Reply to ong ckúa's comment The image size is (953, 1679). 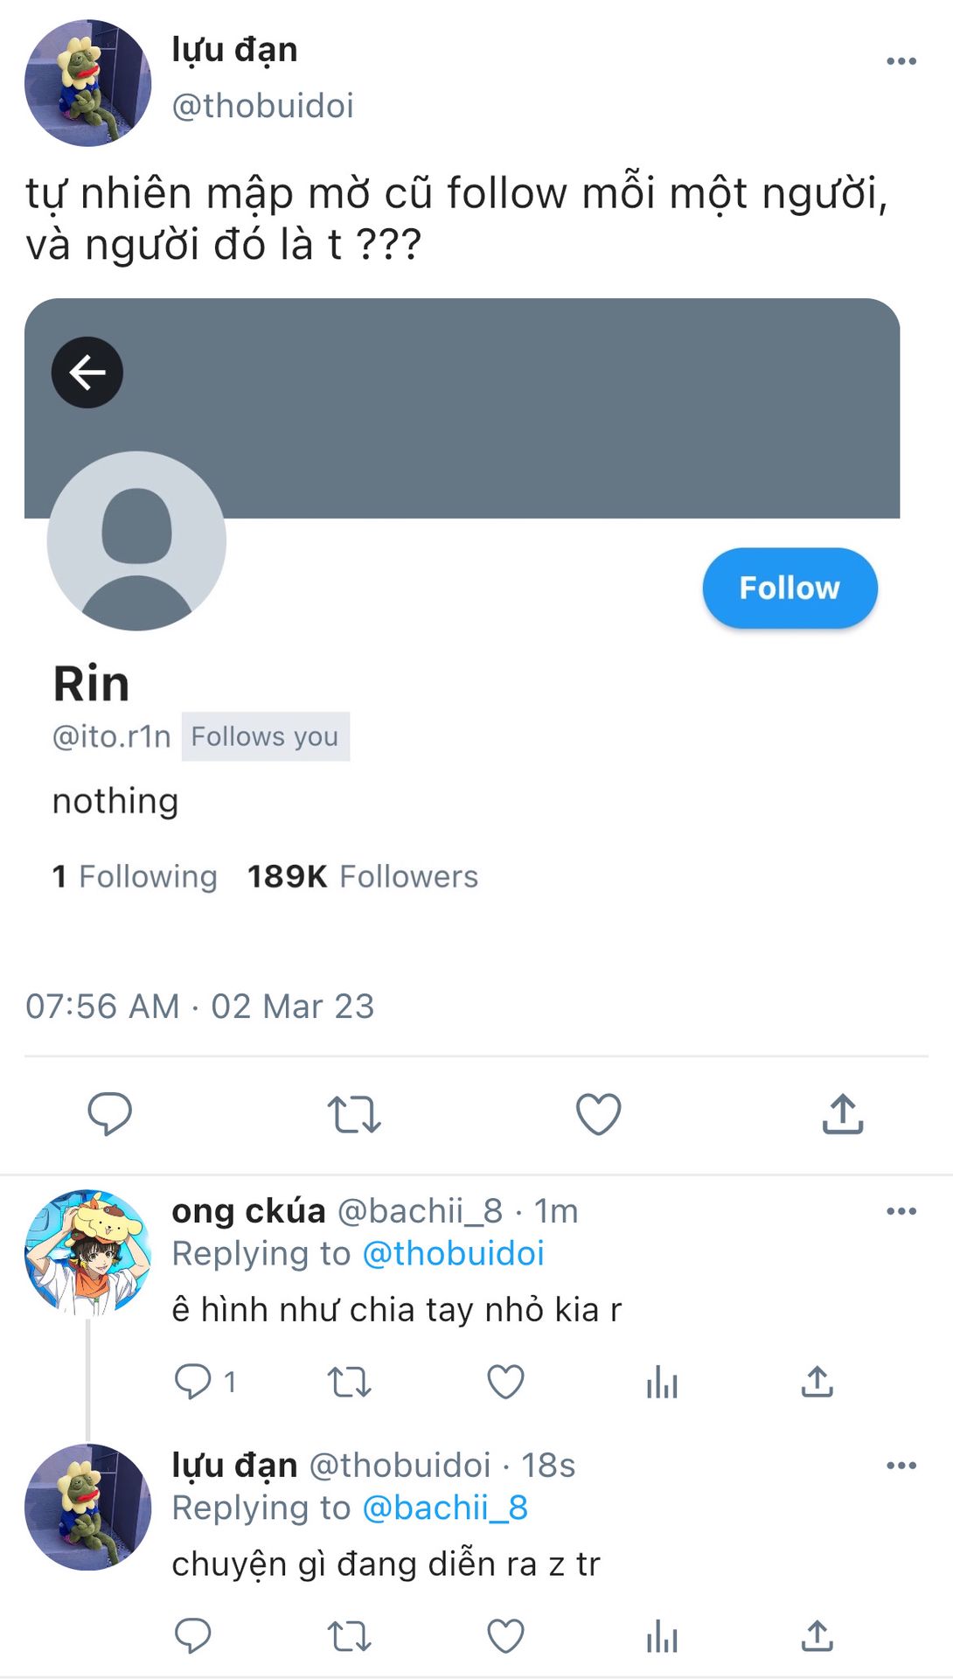point(193,1382)
